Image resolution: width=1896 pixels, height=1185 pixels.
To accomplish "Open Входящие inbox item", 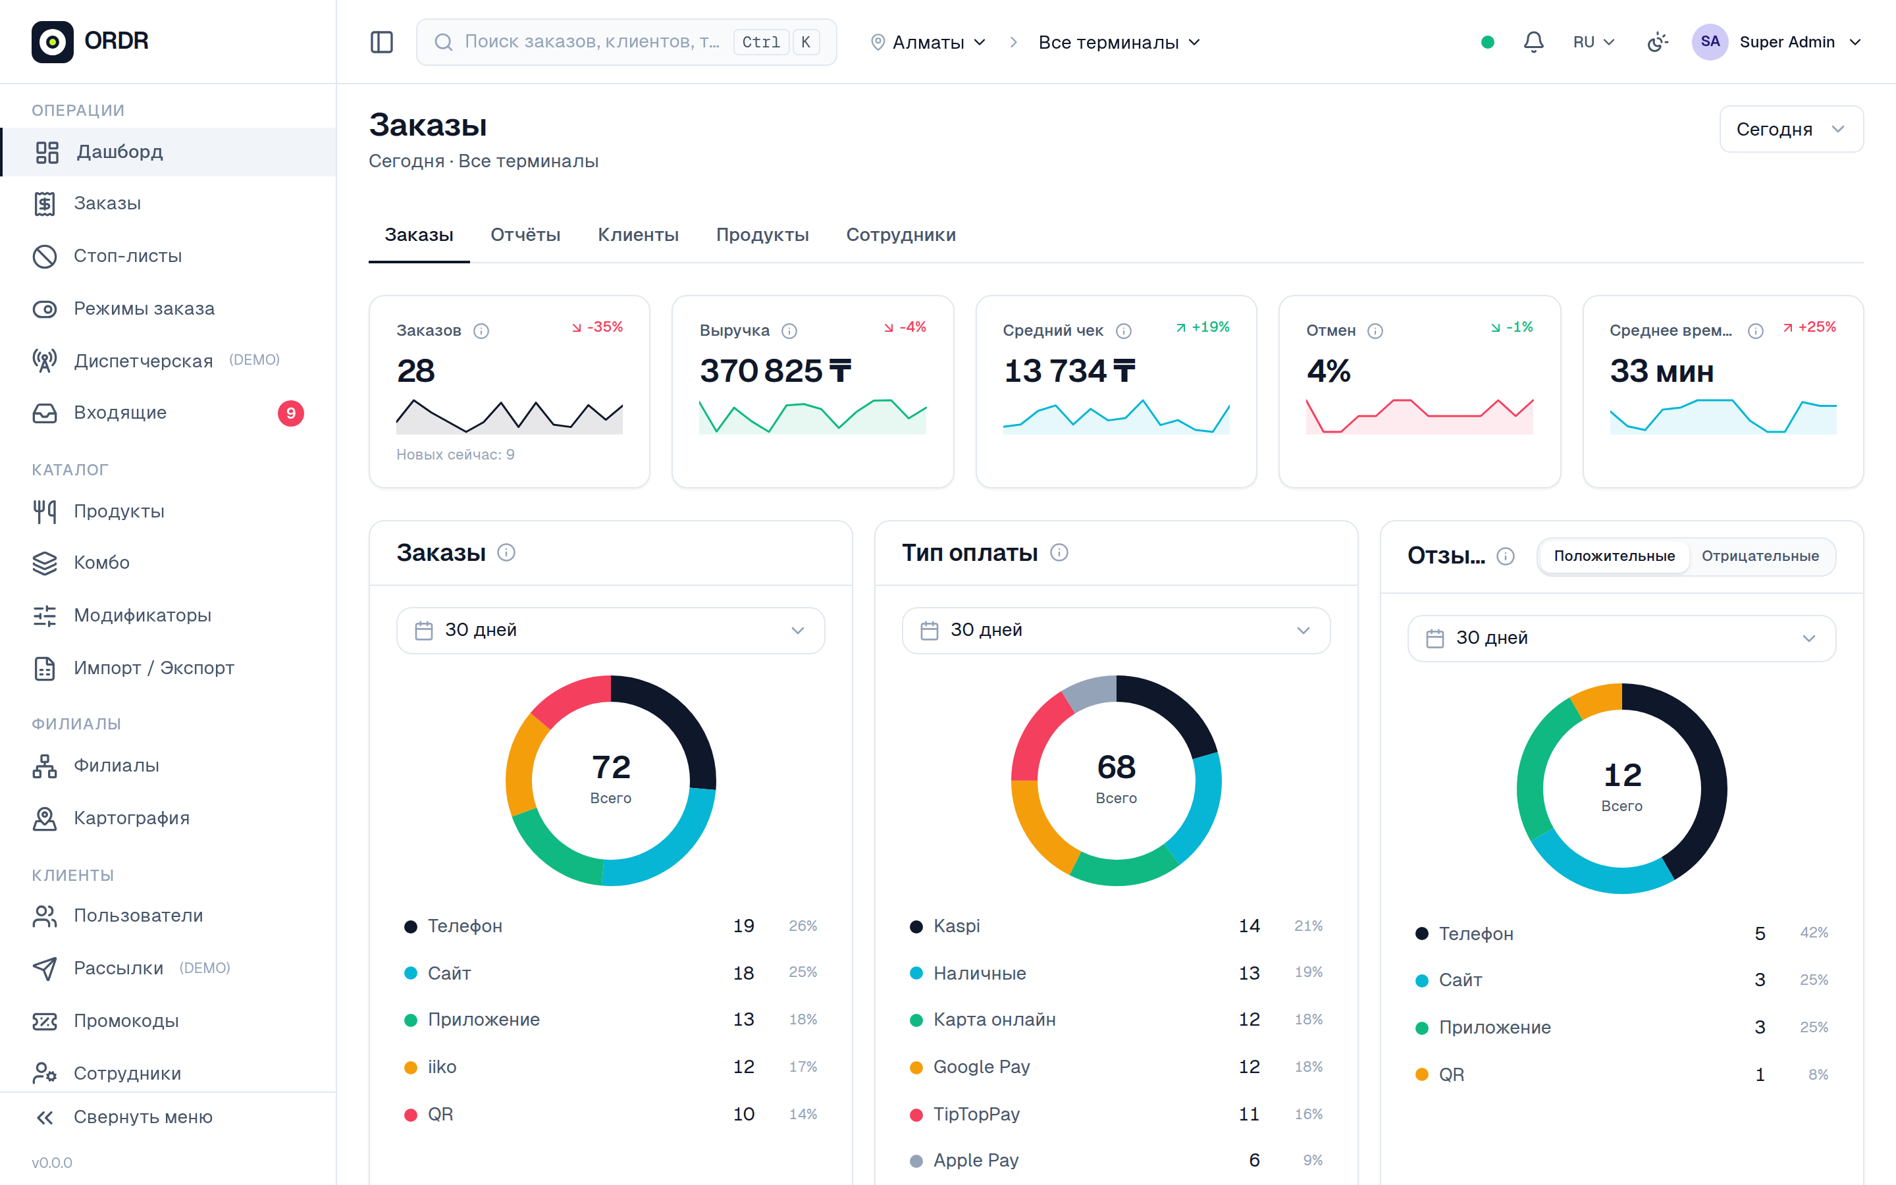I will (169, 413).
